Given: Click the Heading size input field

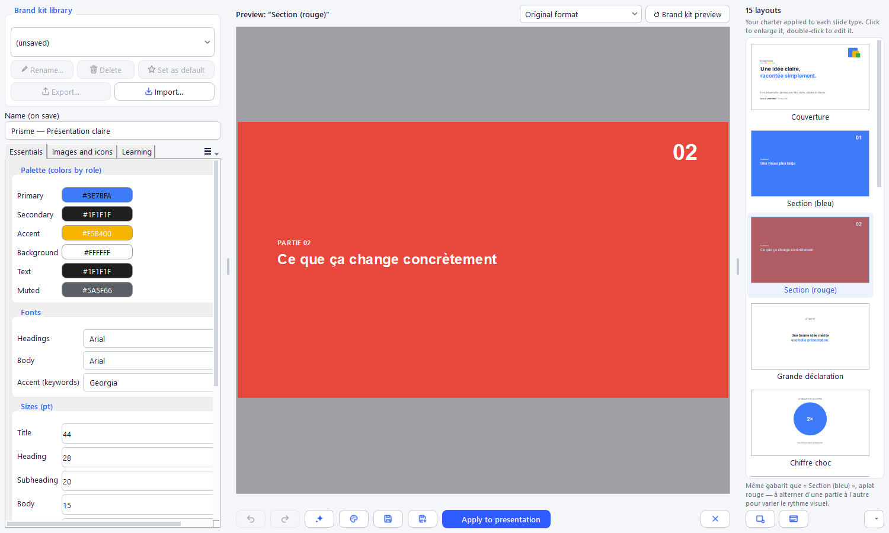Looking at the screenshot, I should point(137,457).
